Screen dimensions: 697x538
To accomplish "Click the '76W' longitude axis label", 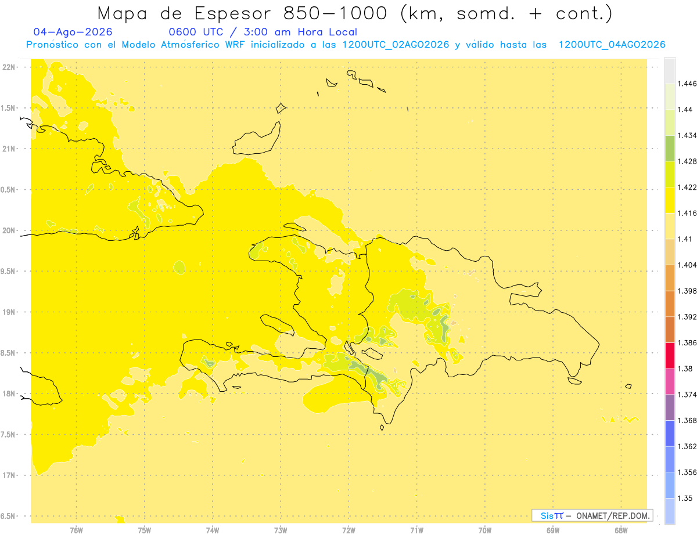I will click(77, 530).
